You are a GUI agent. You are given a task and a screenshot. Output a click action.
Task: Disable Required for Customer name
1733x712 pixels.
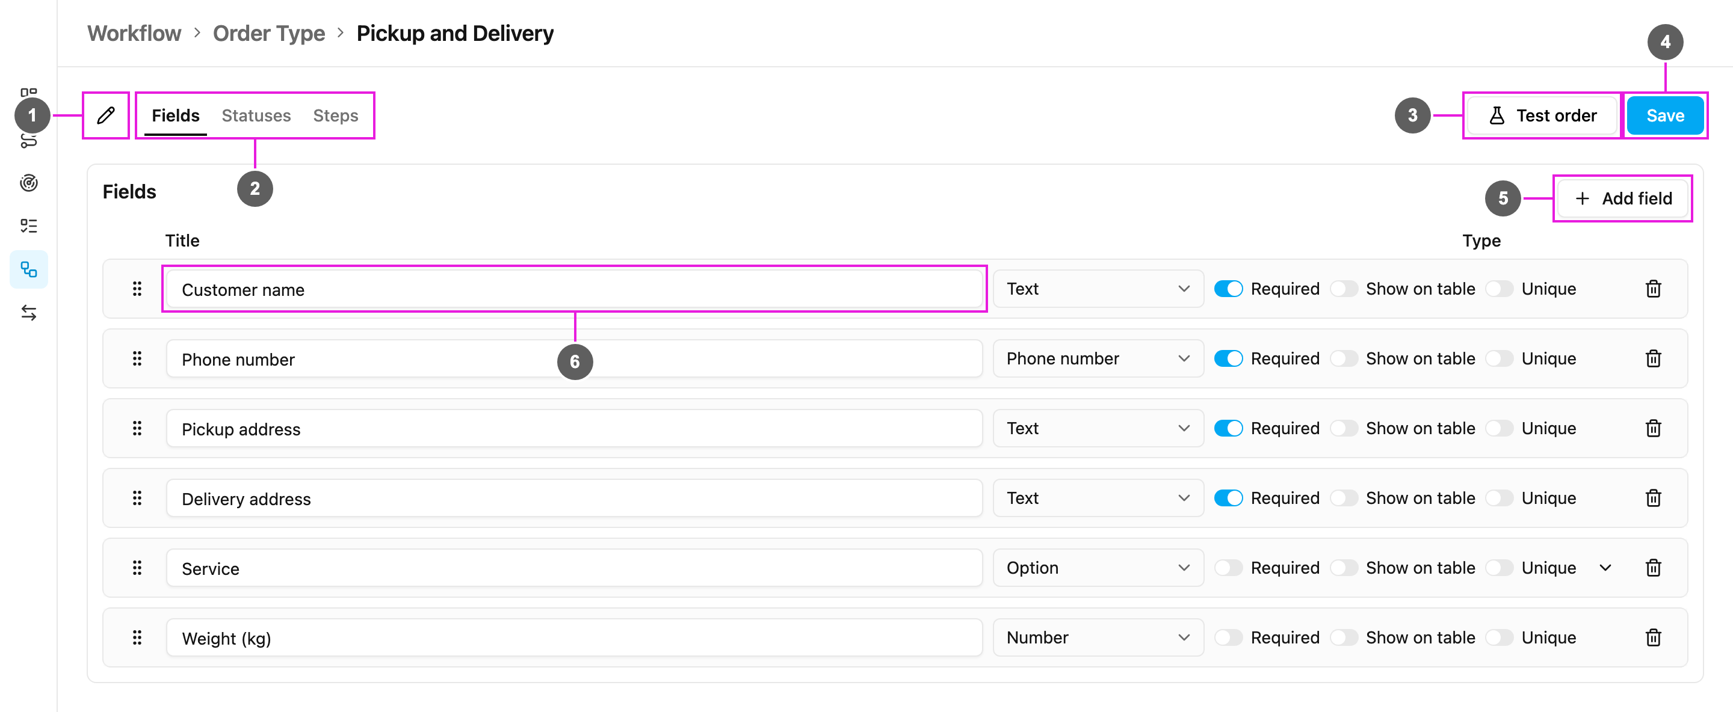pyautogui.click(x=1228, y=289)
